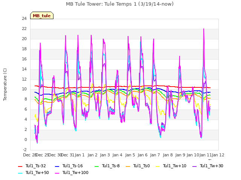
Task: Select the Tul1_Ts0 legend label
Action: [142, 166]
